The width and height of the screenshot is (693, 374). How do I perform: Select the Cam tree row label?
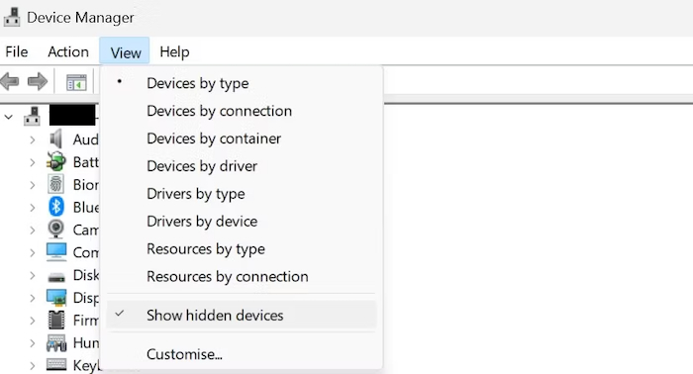point(86,230)
